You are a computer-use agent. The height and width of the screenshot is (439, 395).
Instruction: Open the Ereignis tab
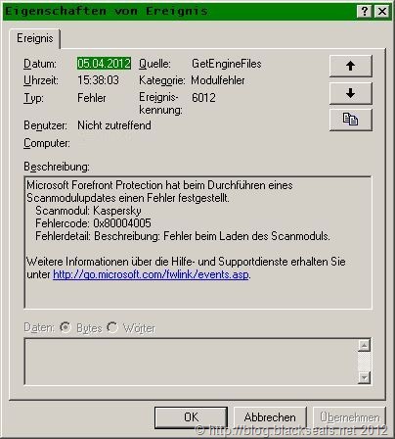coord(35,38)
